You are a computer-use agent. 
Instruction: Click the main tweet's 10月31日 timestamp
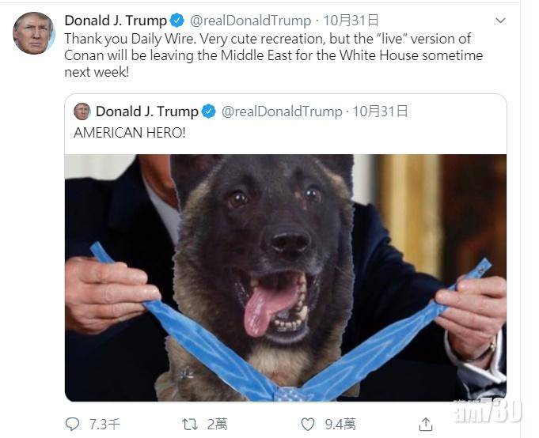[351, 21]
